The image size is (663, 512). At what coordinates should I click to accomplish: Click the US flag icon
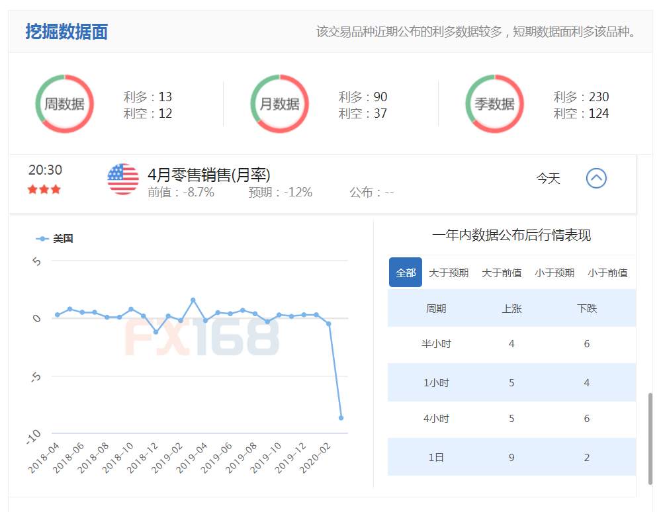click(x=123, y=179)
